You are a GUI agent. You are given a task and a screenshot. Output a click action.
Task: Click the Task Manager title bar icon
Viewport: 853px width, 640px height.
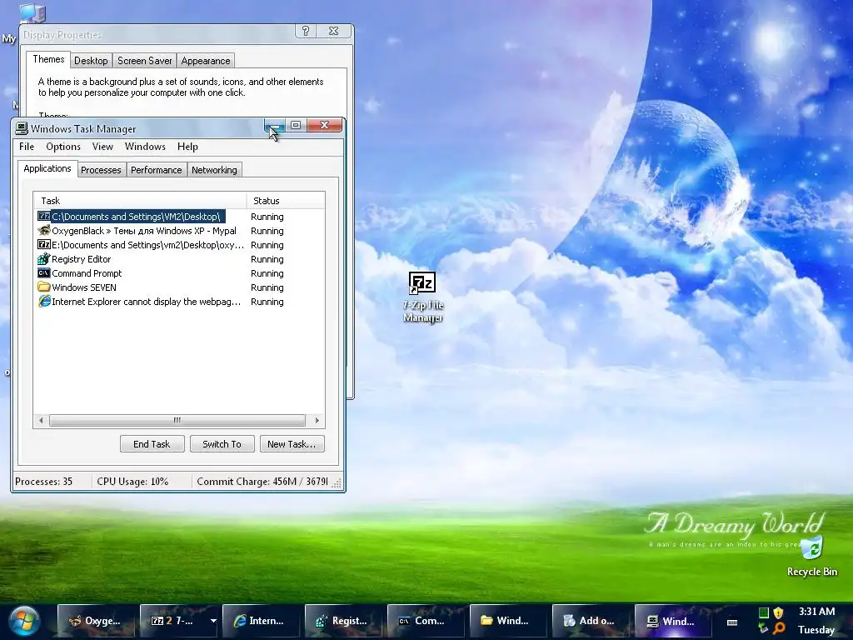(x=22, y=128)
